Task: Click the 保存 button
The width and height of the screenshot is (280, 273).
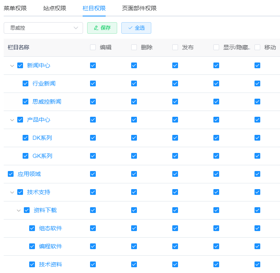Action: click(102, 28)
